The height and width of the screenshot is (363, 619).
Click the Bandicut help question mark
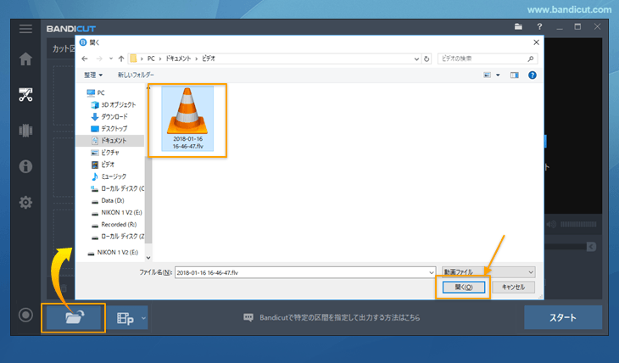click(x=539, y=27)
